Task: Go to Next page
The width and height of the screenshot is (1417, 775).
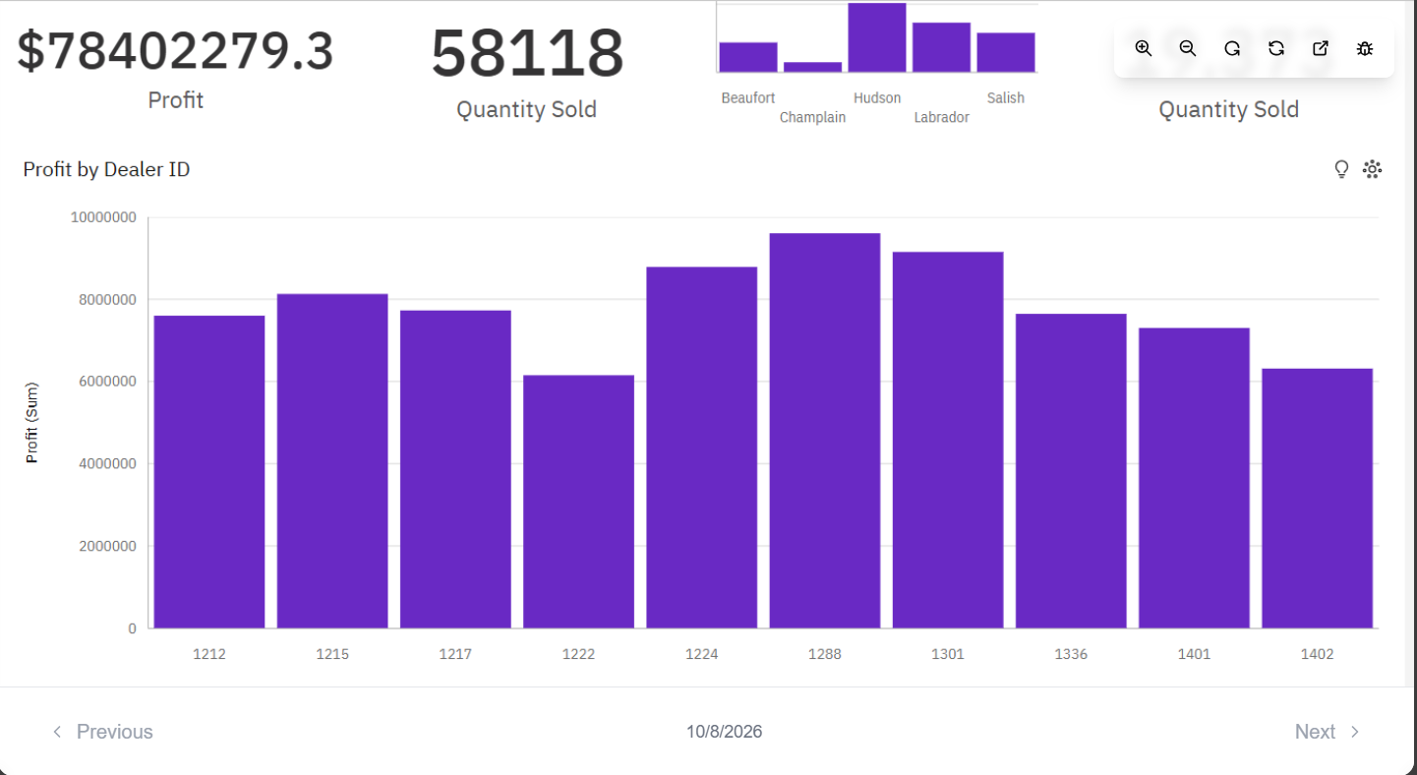Action: tap(1328, 732)
